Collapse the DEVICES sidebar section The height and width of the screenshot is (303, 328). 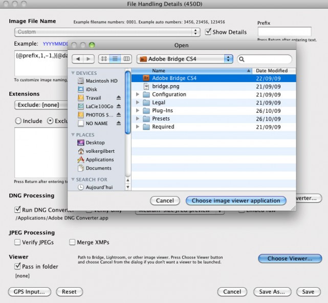click(73, 73)
